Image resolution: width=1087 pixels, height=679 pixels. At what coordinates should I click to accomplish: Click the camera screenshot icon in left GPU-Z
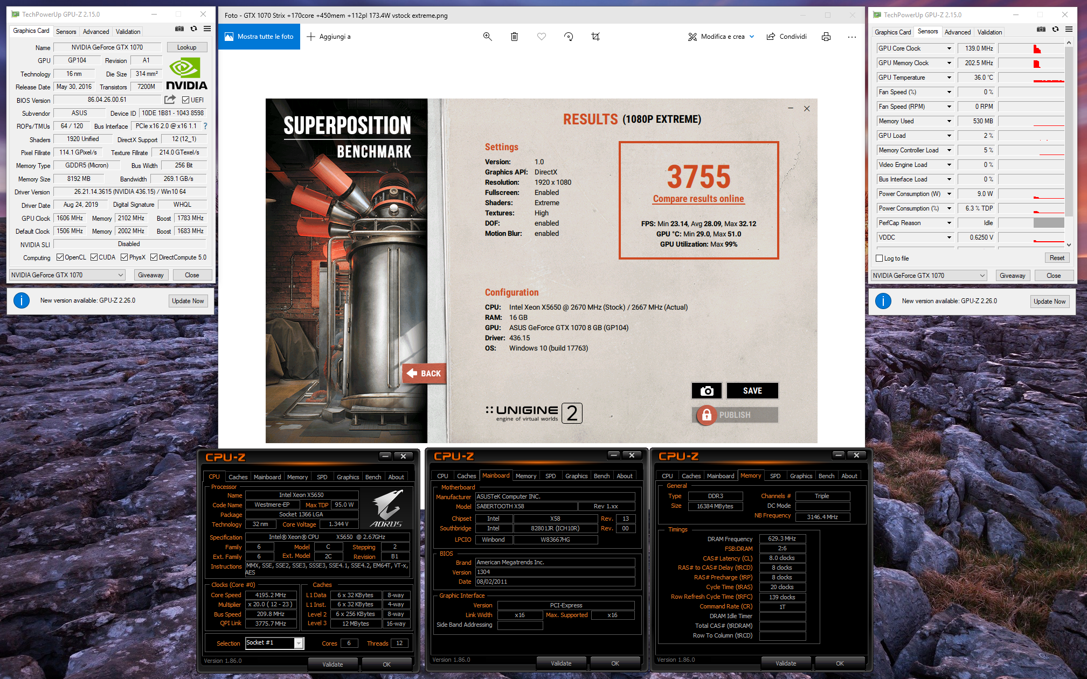pyautogui.click(x=179, y=29)
